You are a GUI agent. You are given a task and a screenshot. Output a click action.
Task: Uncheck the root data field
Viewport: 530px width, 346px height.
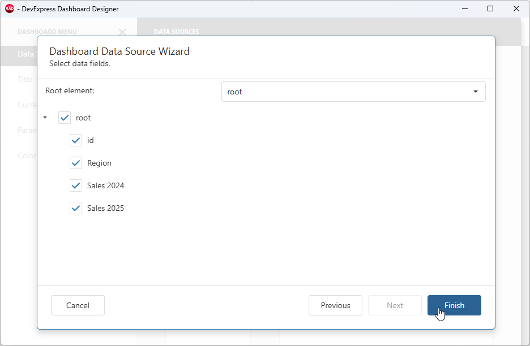point(64,118)
